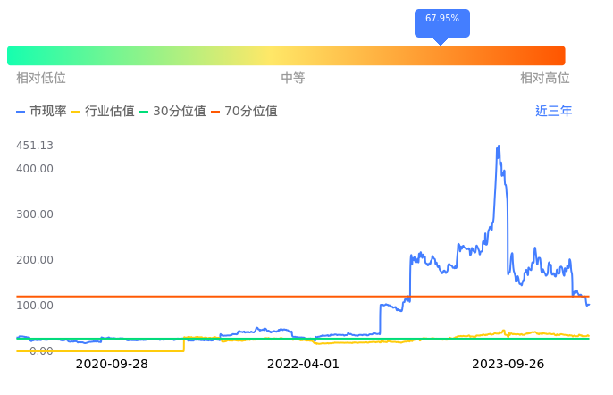
Task: Click the 2022-04-01 date on the x-axis
Action: 304,364
